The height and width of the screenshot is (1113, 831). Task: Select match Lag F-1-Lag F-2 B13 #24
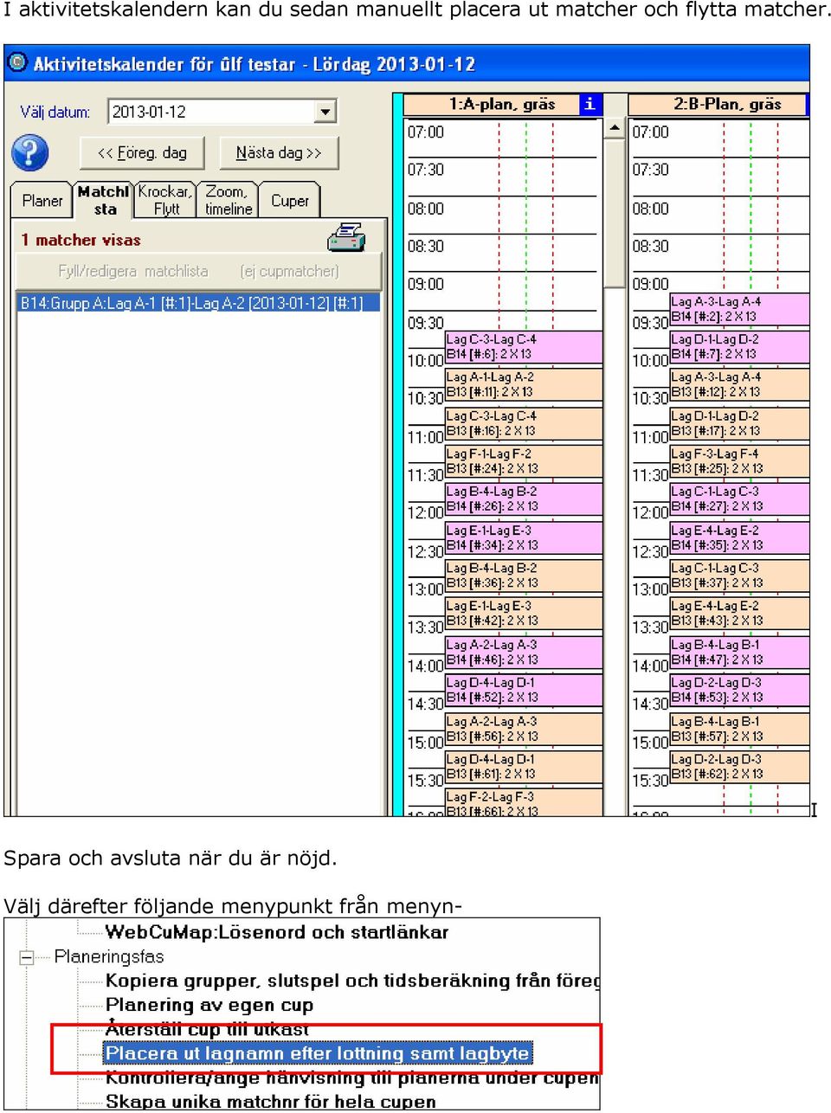coord(524,461)
